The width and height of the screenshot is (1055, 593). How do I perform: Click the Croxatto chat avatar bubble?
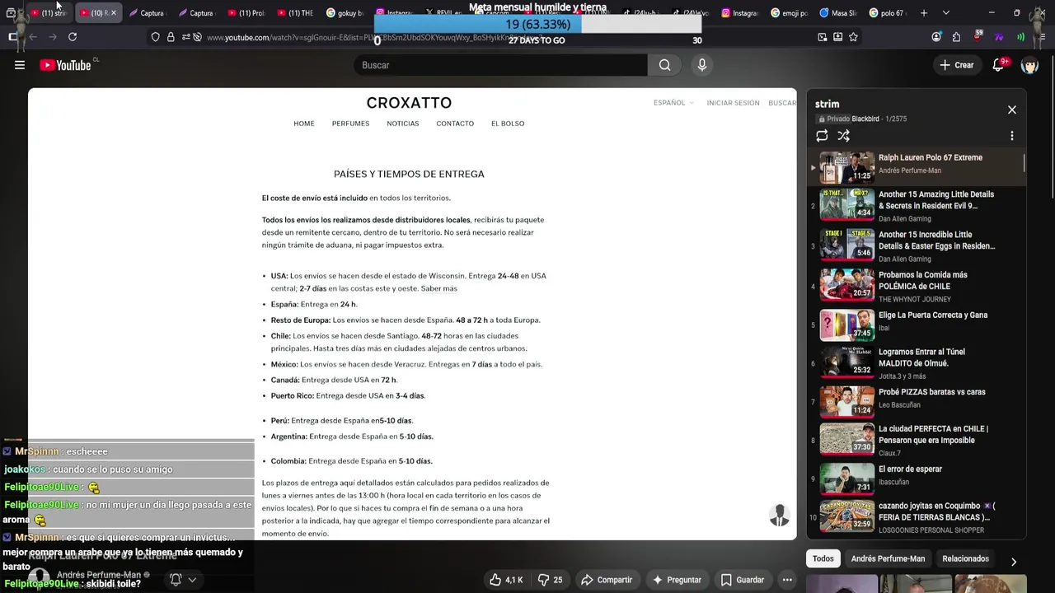(x=779, y=516)
